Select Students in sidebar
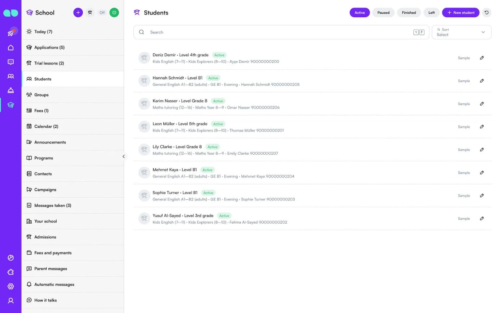Image resolution: width=501 pixels, height=313 pixels. 72,79
